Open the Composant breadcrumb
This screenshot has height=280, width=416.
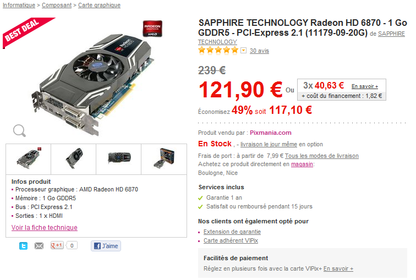pos(58,5)
